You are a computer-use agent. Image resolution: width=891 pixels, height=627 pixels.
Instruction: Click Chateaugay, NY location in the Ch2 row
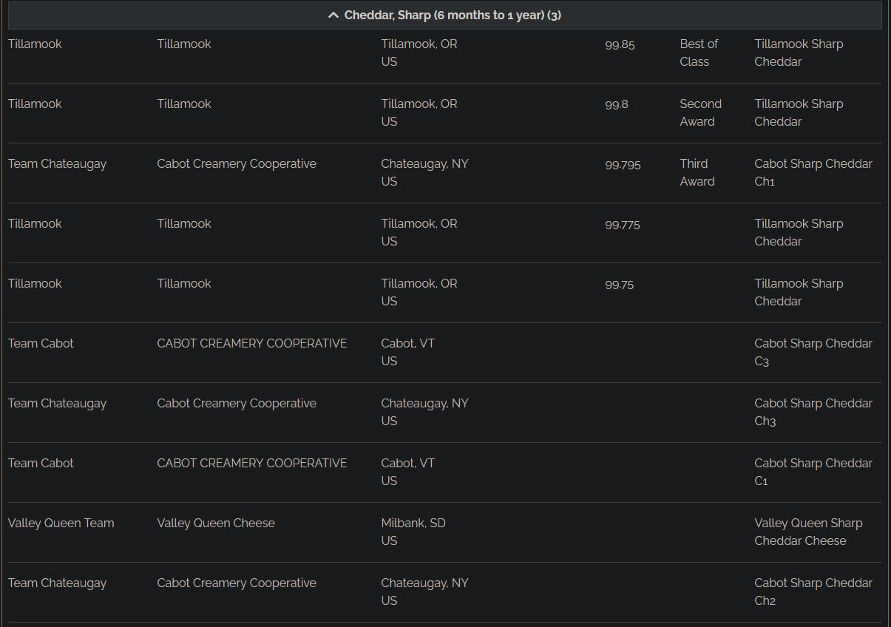(424, 592)
